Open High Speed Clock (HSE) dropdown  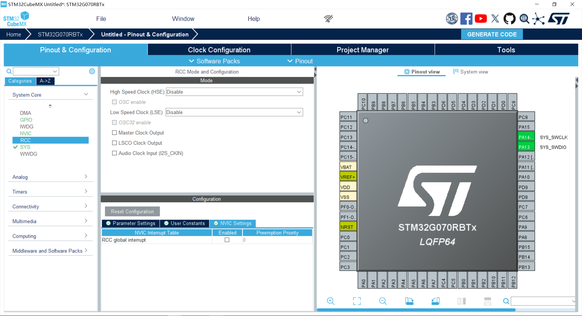coord(234,92)
